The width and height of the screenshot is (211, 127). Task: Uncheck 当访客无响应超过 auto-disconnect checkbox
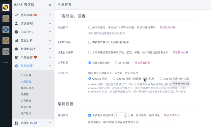(90, 115)
